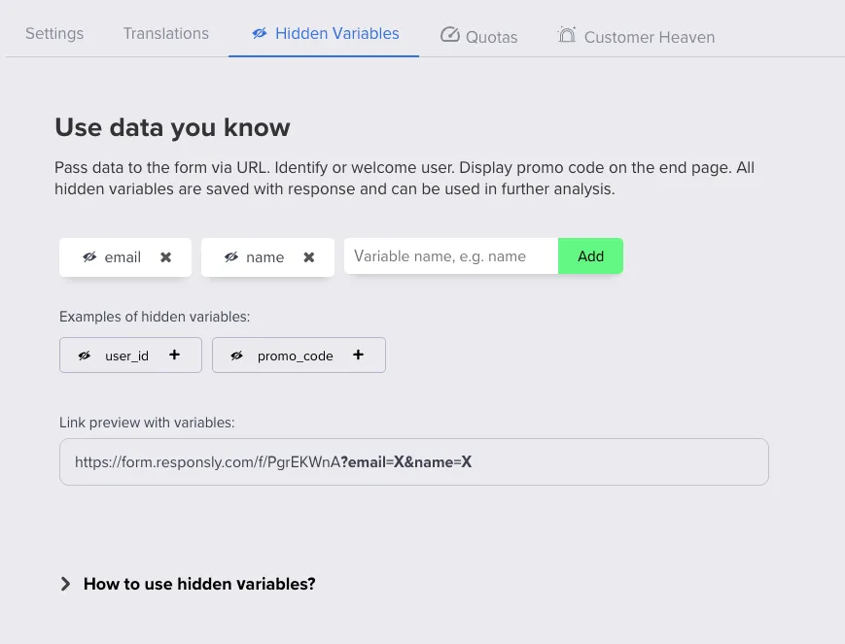This screenshot has width=845, height=644.
Task: Remove the name hidden variable
Action: coord(308,256)
